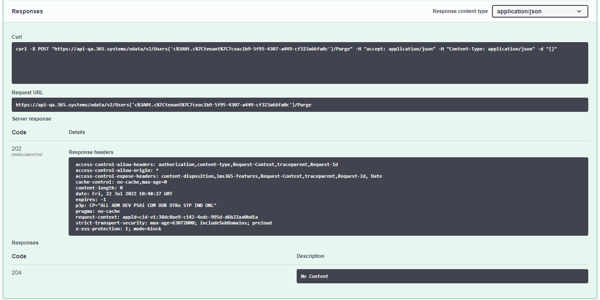This screenshot has height=300, width=600.
Task: Open the Response content type dropdown
Action: (539, 11)
